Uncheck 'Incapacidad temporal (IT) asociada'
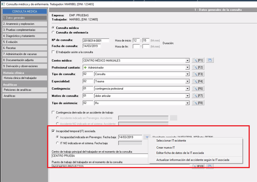This screenshot has height=182, width=257. pos(53,131)
